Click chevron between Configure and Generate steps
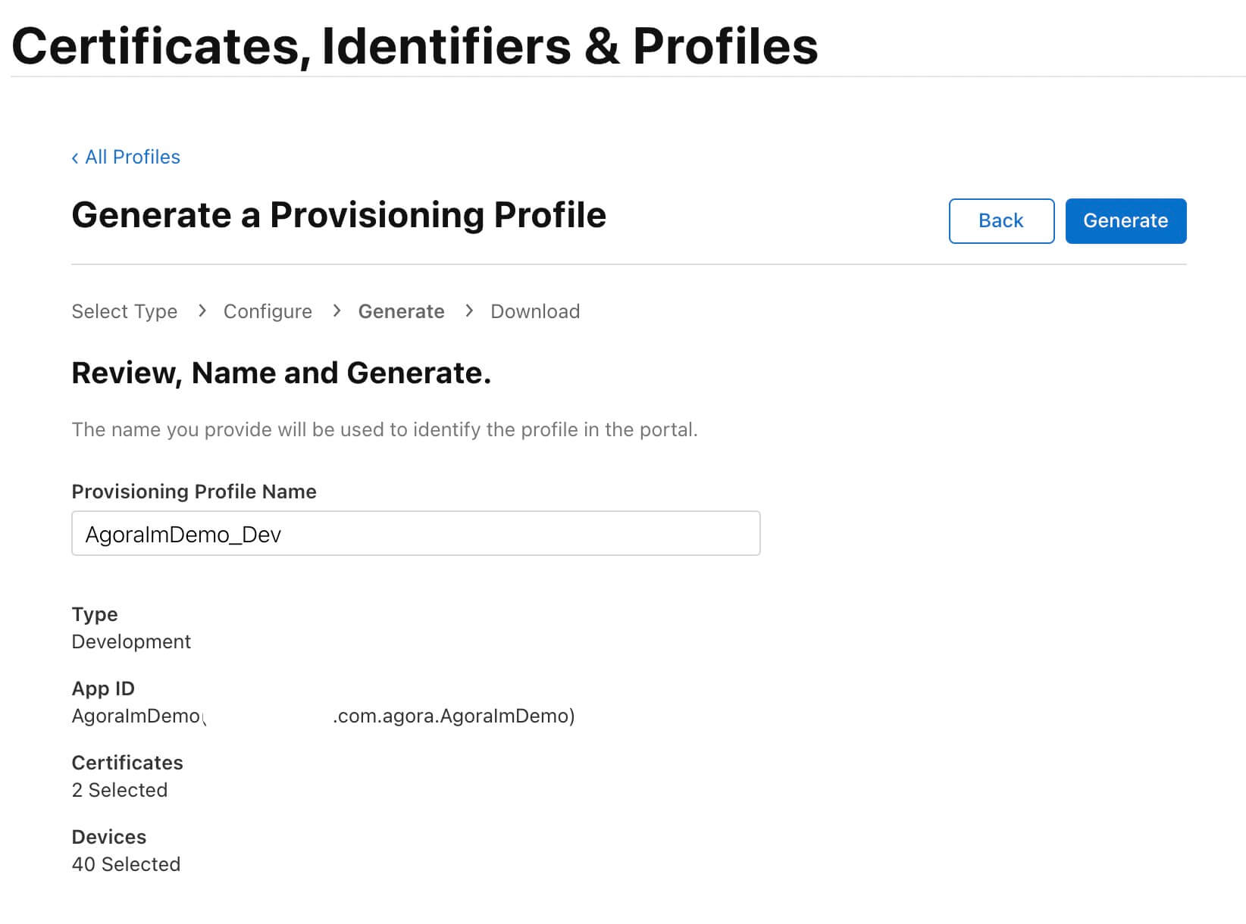The image size is (1246, 924). coord(337,311)
